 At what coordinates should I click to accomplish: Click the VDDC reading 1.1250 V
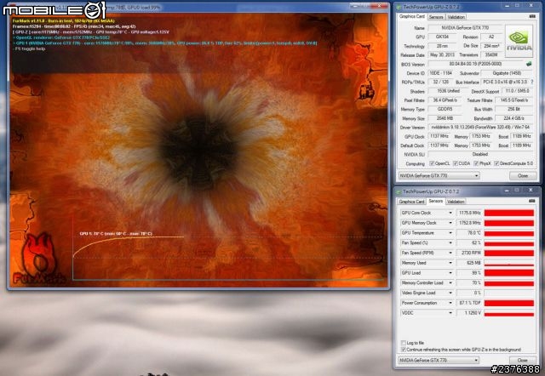(469, 313)
